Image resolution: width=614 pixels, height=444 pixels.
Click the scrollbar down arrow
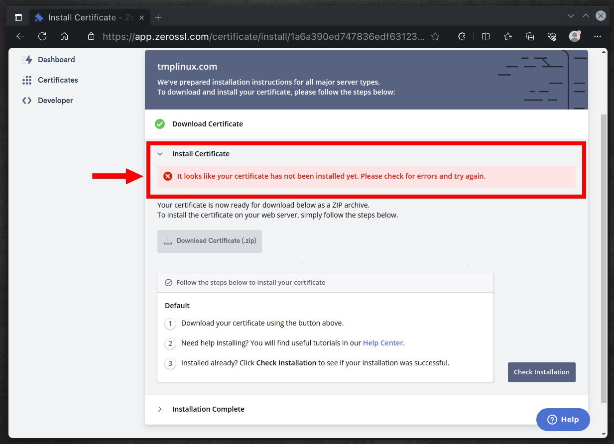click(x=604, y=434)
